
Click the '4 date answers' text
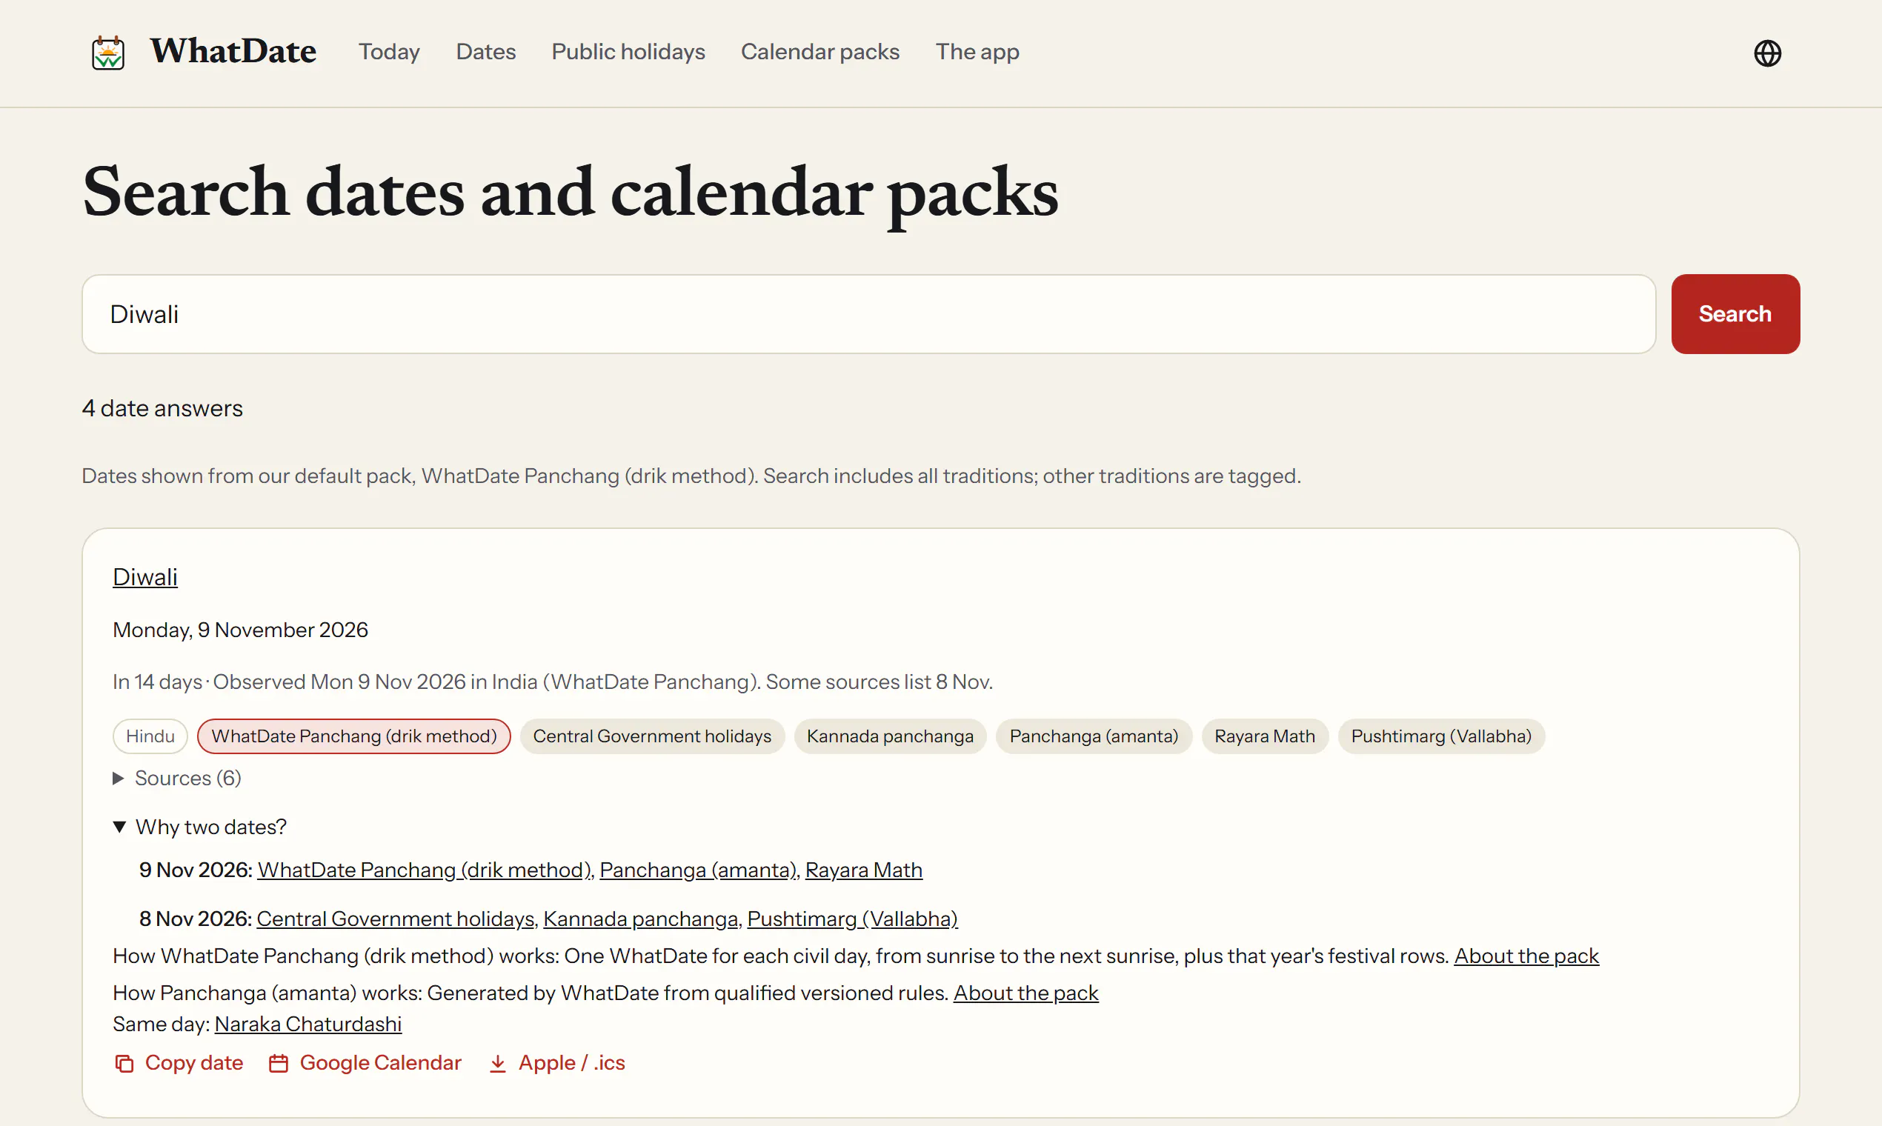[162, 408]
